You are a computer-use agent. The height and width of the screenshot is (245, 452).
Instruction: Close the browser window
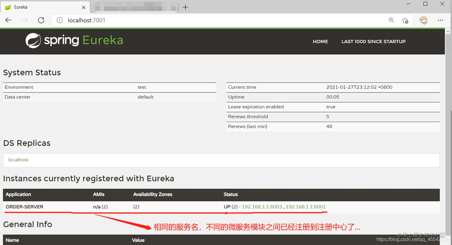pyautogui.click(x=442, y=4)
